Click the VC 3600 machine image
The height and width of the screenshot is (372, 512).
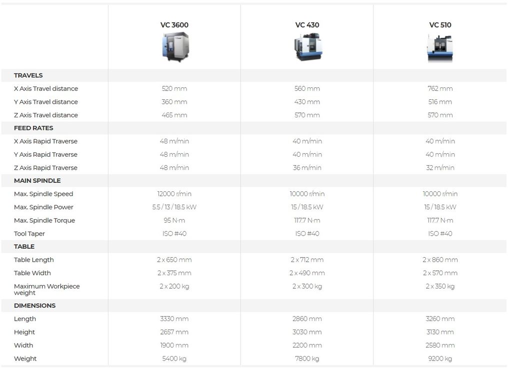click(x=175, y=47)
